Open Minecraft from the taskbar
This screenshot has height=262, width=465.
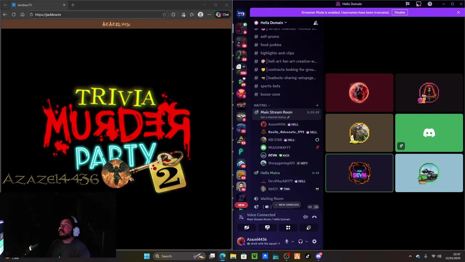coord(254,256)
